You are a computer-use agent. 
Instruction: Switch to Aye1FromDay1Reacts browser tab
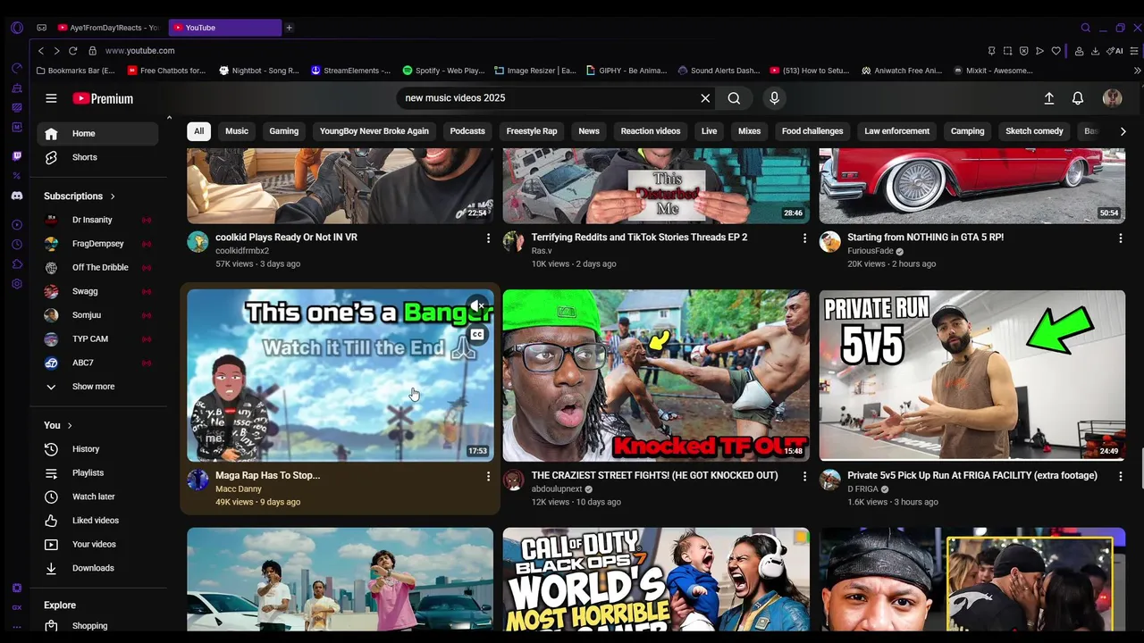coord(109,28)
